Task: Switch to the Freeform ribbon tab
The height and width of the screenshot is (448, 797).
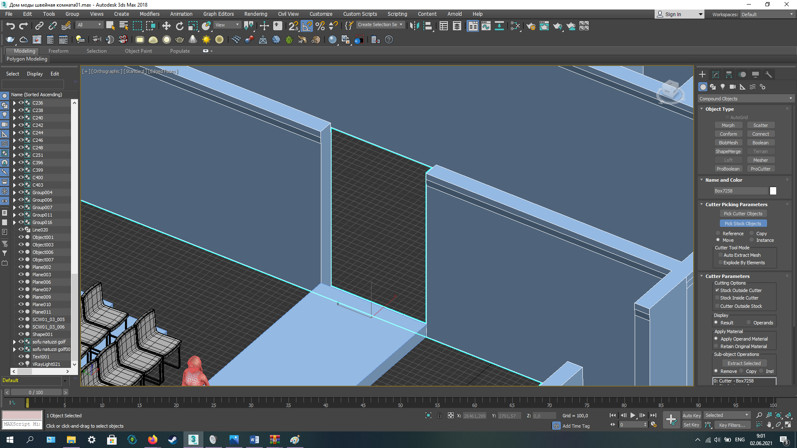Action: point(58,51)
